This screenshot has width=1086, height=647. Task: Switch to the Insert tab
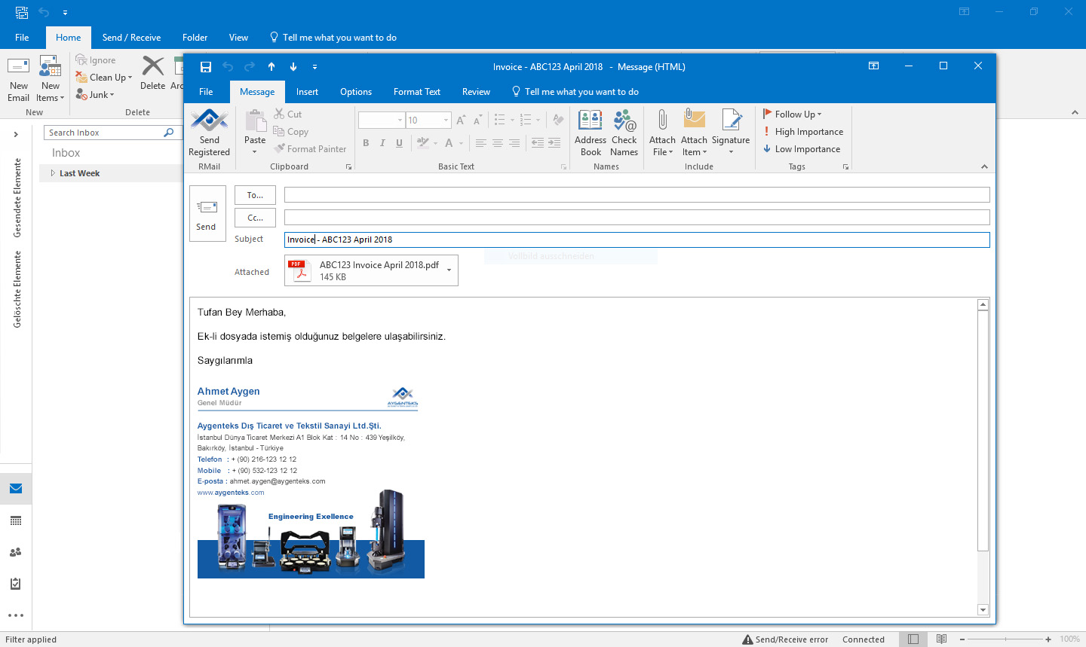[x=307, y=92]
